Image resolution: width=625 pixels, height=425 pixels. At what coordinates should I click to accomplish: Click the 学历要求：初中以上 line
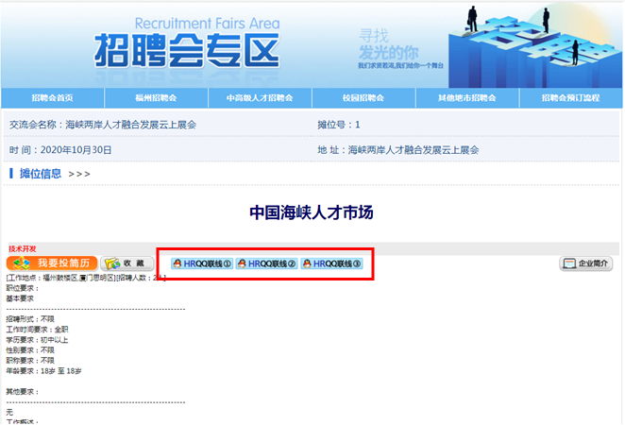point(37,340)
